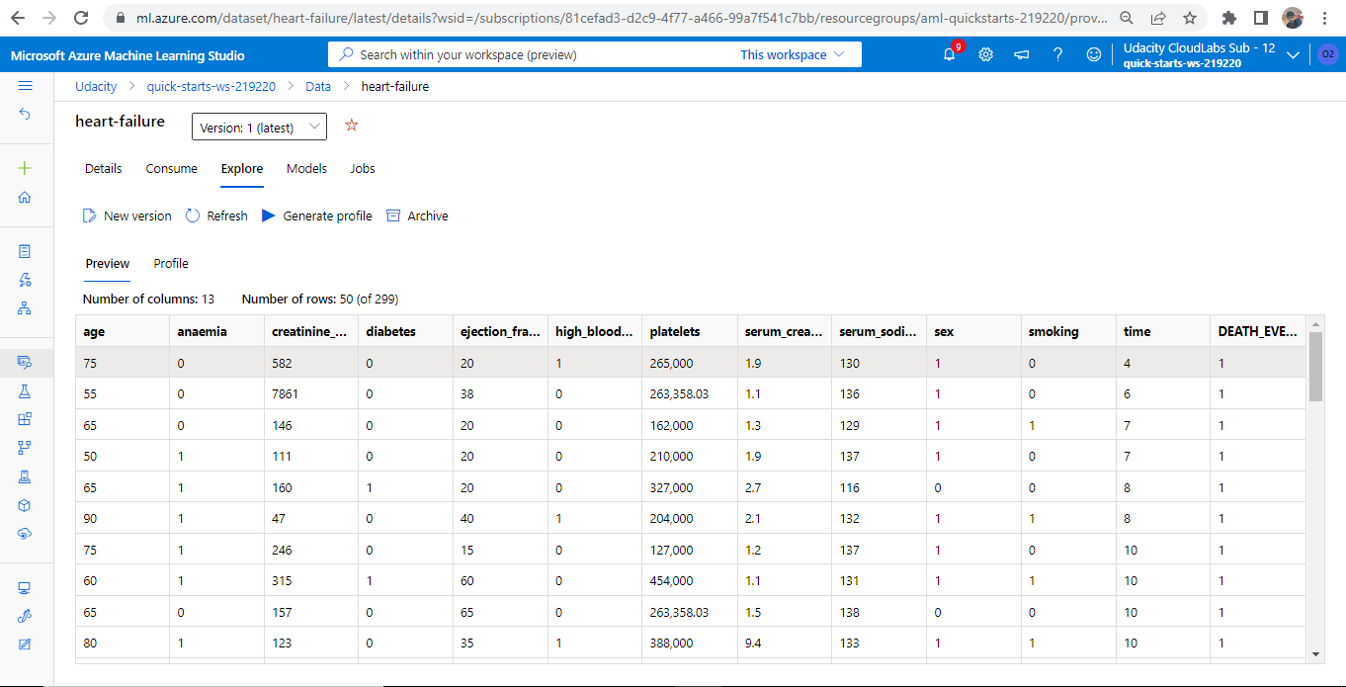Open Automated ML in the sidebar
1346x687 pixels.
tap(27, 279)
